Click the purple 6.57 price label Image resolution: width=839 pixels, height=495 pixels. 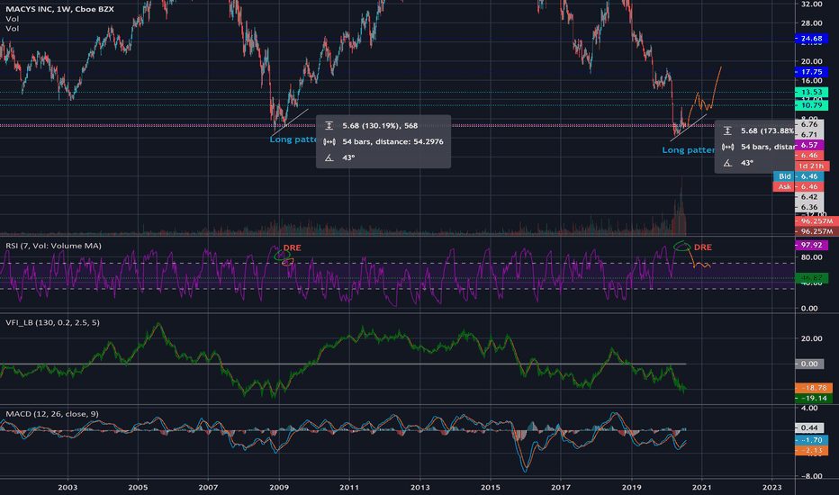coord(809,145)
